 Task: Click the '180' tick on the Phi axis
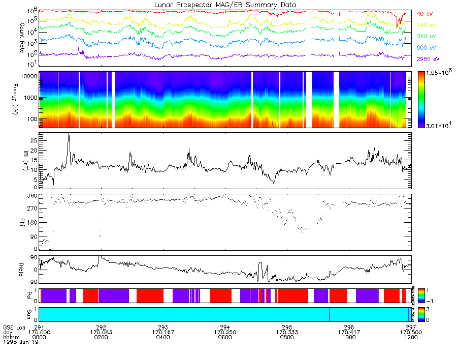tap(32, 222)
